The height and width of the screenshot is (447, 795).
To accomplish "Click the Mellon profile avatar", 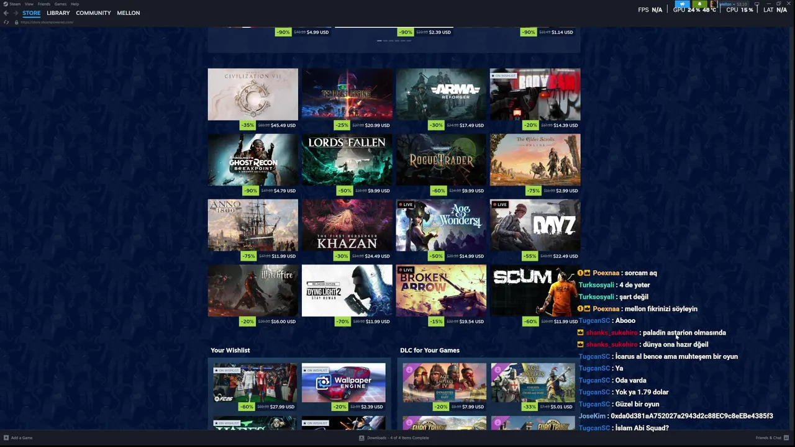I will (x=714, y=4).
